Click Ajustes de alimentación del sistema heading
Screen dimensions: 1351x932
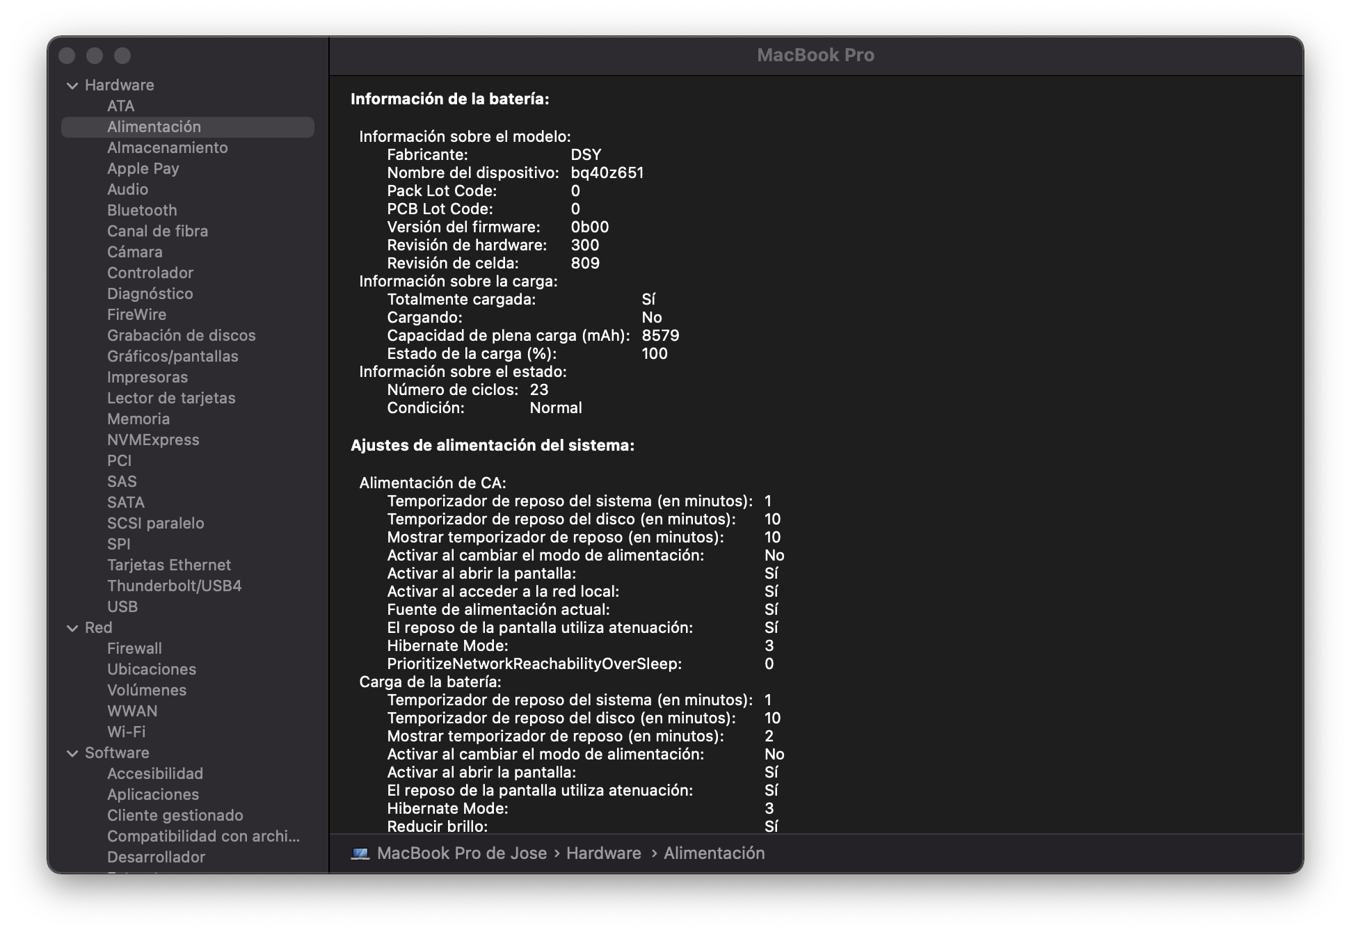tap(493, 445)
